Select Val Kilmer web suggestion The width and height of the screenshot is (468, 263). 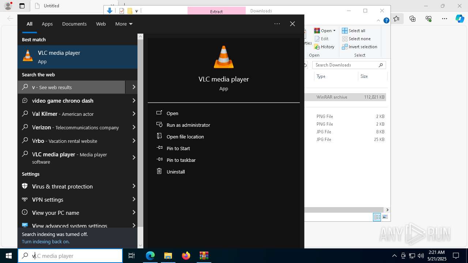(x=72, y=114)
